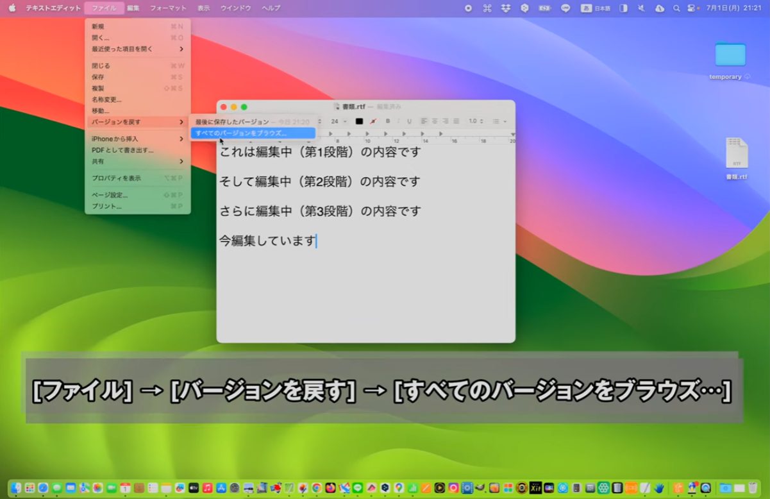Close the open ファイル menu
Screen dimensions: 770x499
[x=104, y=8]
